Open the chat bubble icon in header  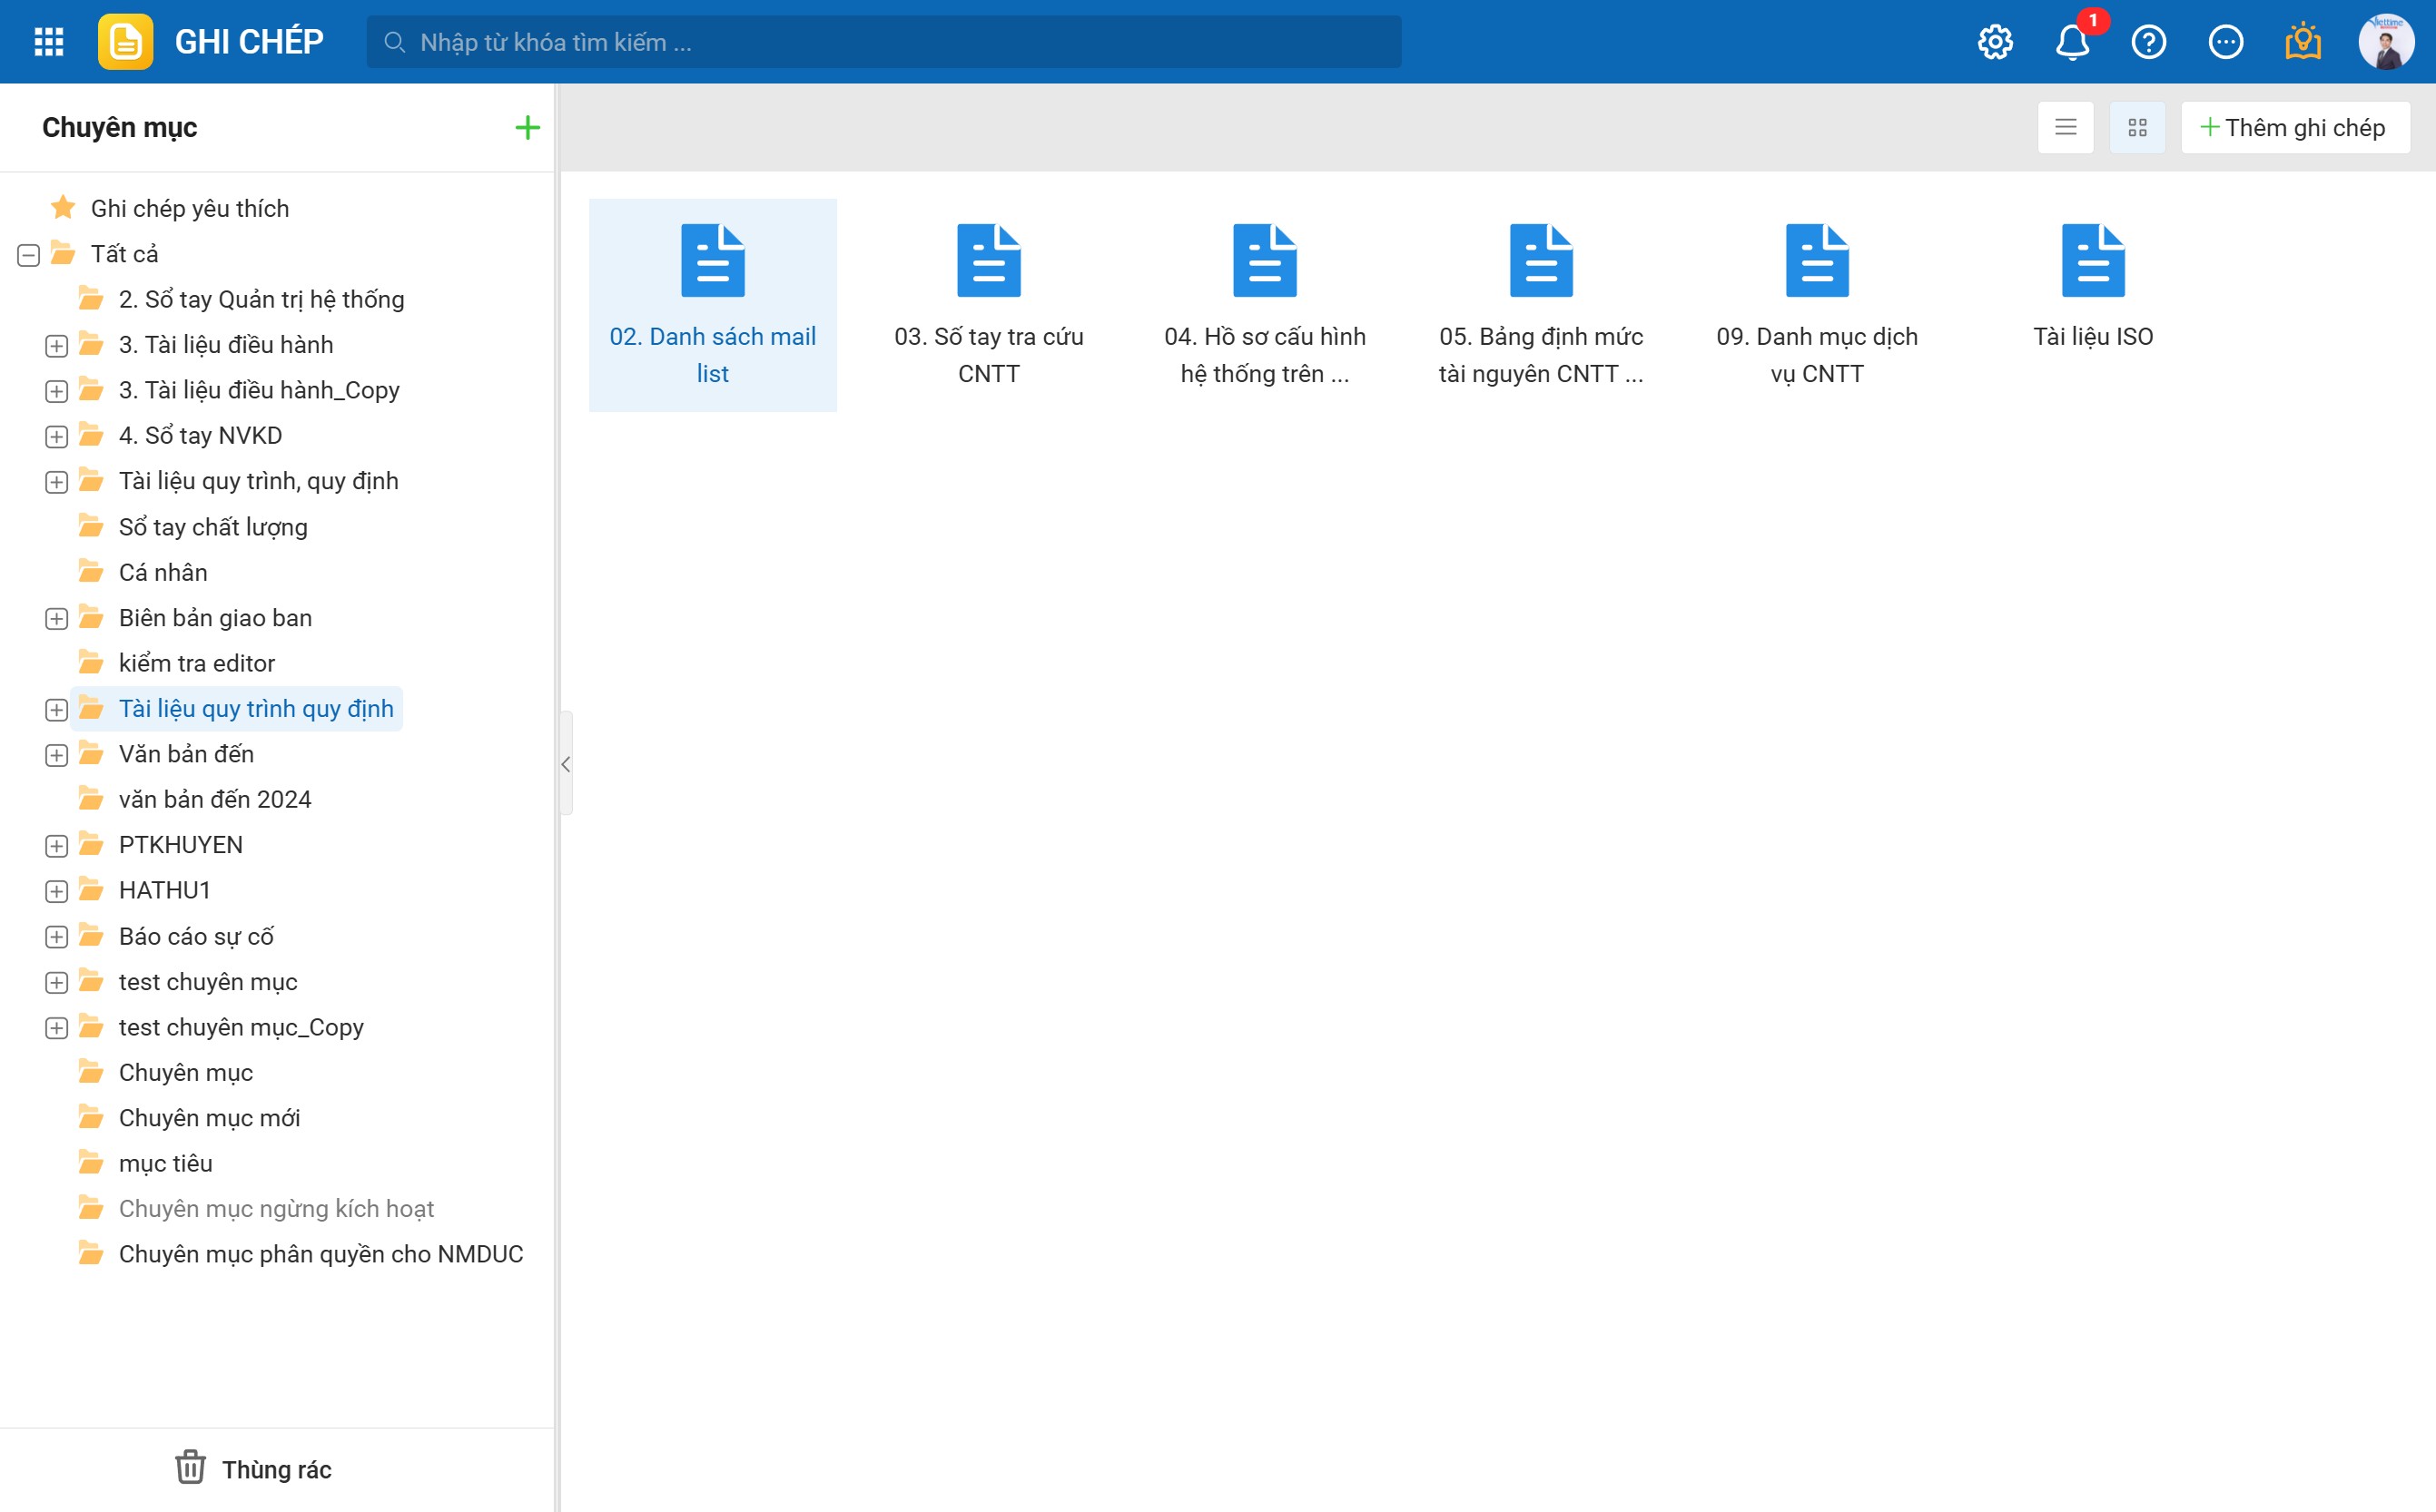pyautogui.click(x=2226, y=42)
